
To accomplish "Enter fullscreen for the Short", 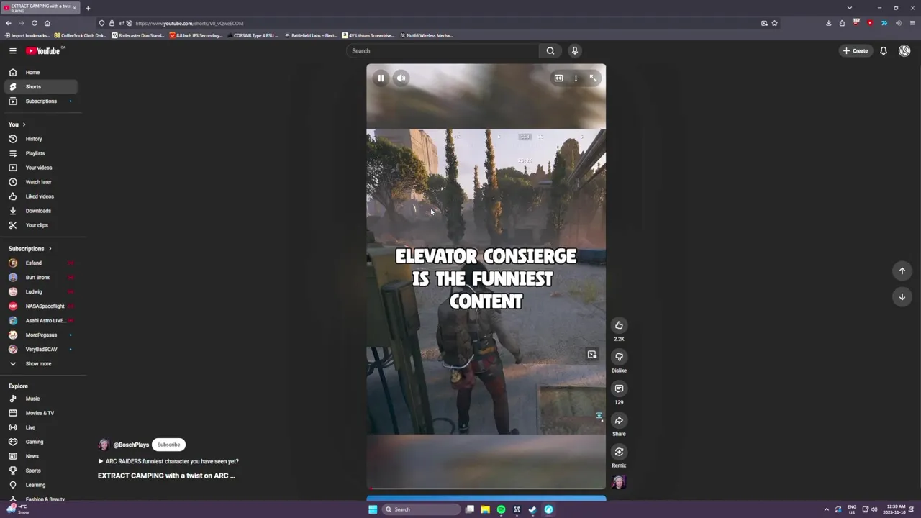I will pyautogui.click(x=593, y=78).
